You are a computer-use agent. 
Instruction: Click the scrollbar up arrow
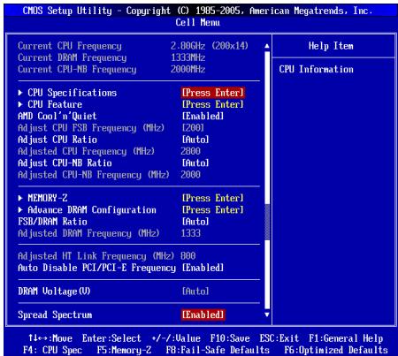pyautogui.click(x=267, y=46)
